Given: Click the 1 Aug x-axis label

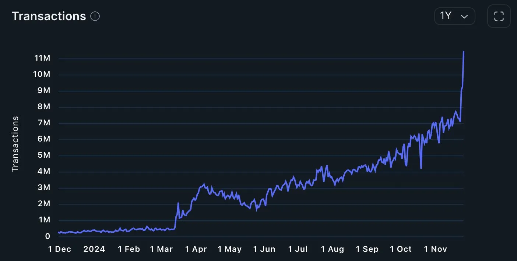Looking at the screenshot, I should click(x=333, y=249).
